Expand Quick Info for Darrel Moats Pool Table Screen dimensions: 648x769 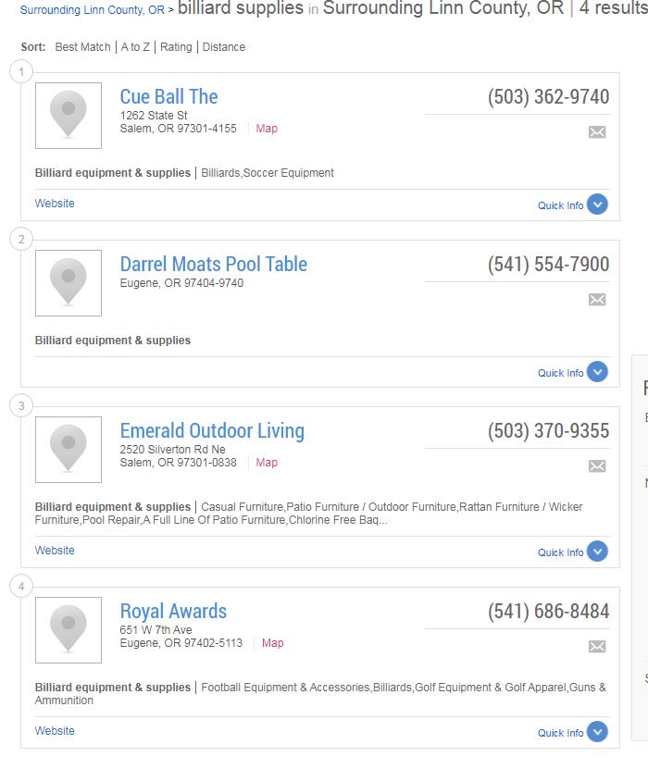572,372
